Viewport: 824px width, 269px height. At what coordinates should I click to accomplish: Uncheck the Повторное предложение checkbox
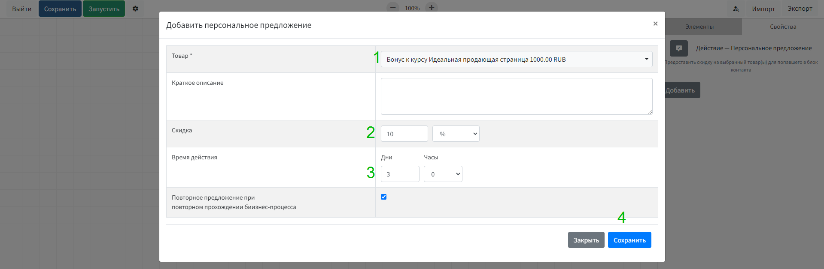point(383,197)
